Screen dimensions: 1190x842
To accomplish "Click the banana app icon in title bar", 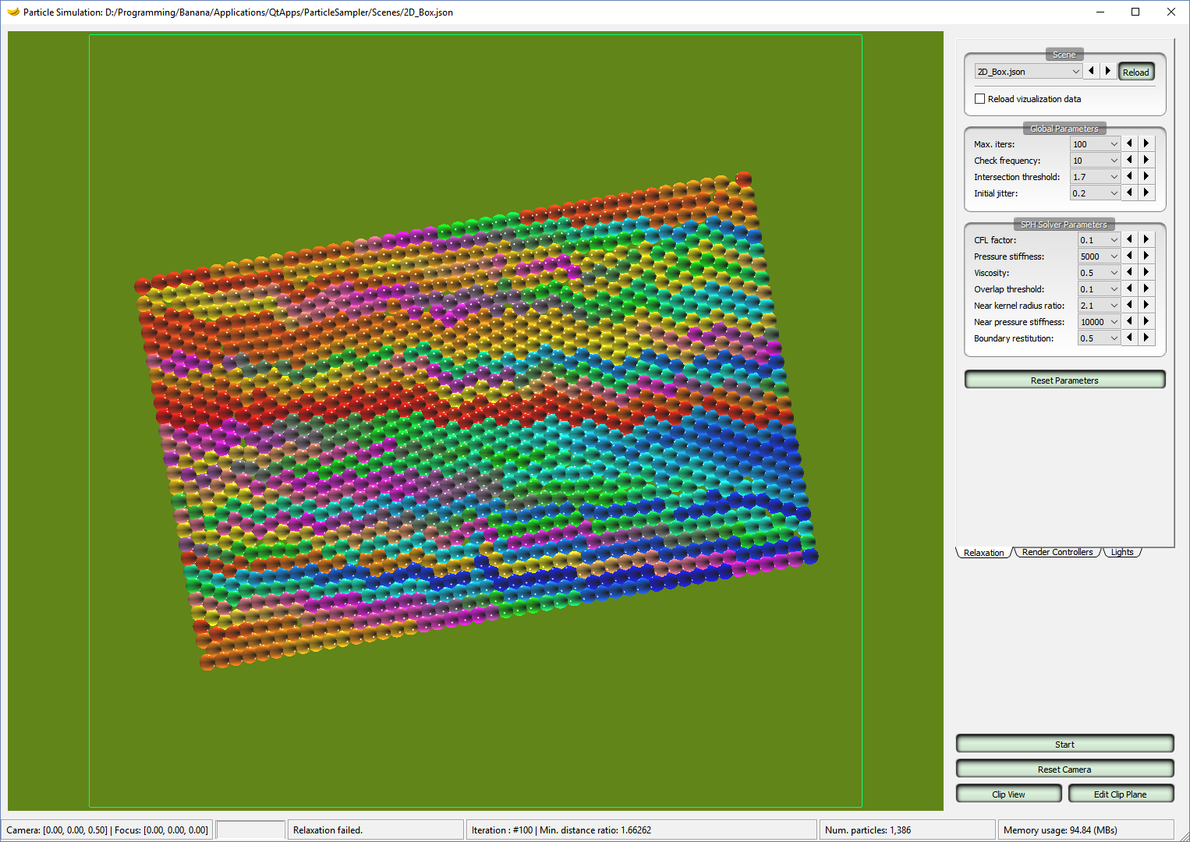I will coord(12,12).
